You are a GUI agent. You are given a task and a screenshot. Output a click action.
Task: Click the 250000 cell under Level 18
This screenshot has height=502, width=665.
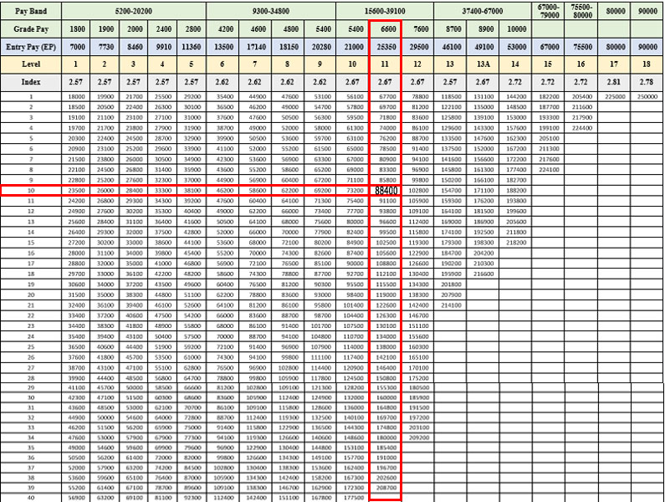[647, 97]
